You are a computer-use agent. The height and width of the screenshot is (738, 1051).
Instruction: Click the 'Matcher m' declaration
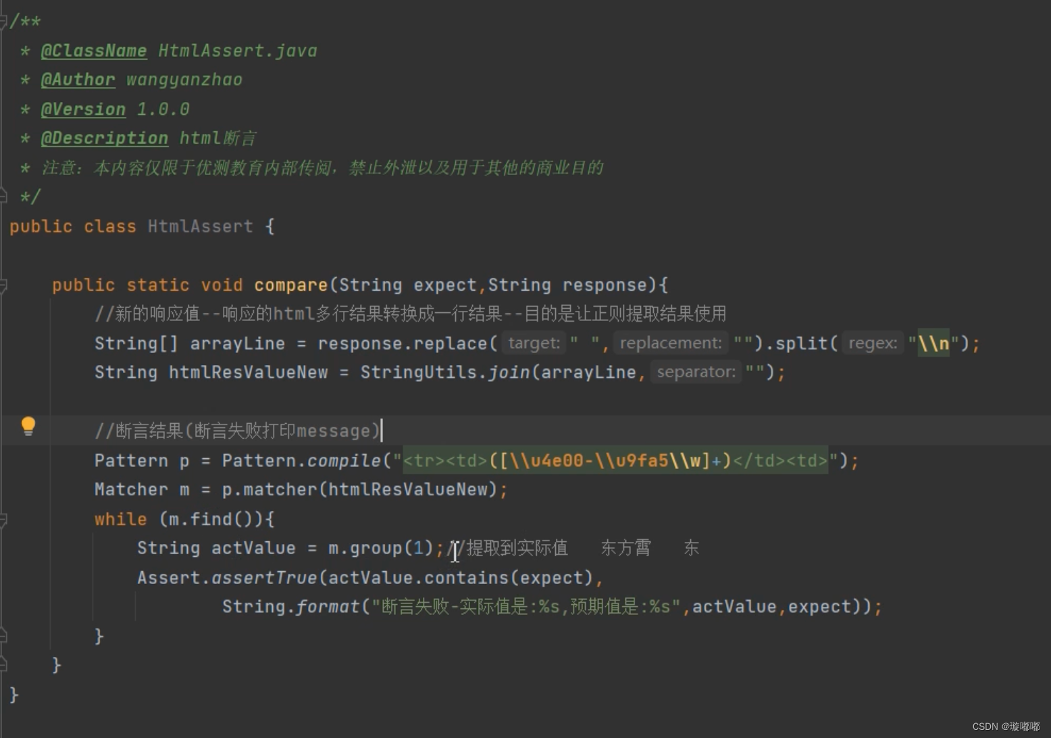click(142, 490)
